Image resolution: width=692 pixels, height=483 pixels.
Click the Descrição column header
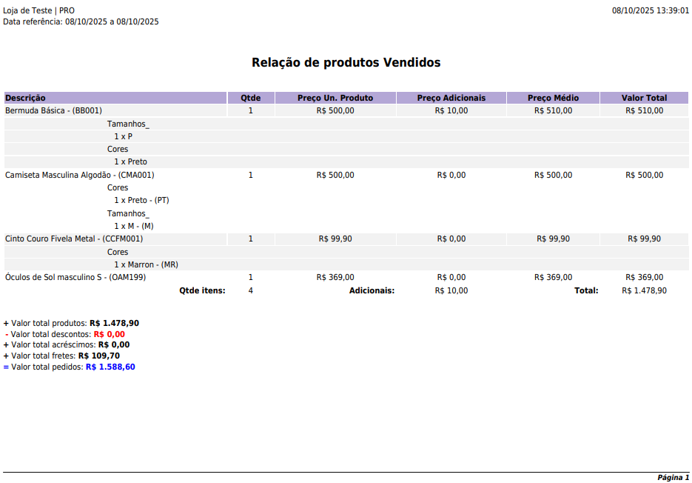click(26, 98)
